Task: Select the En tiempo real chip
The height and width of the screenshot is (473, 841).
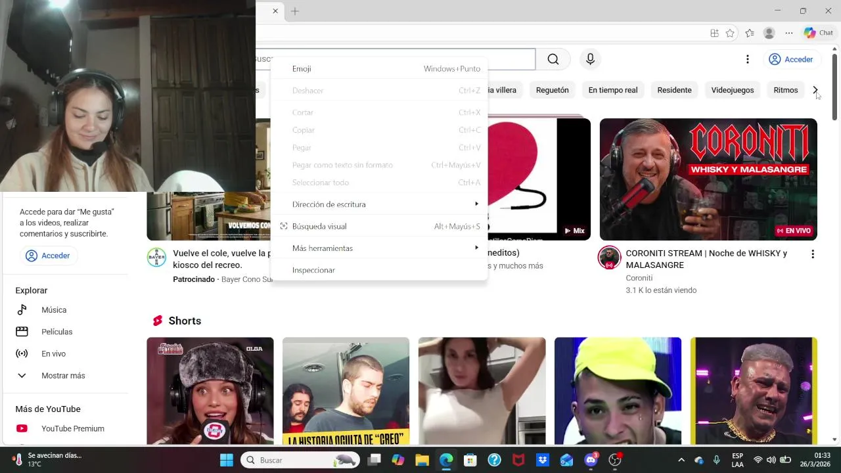Action: click(613, 90)
